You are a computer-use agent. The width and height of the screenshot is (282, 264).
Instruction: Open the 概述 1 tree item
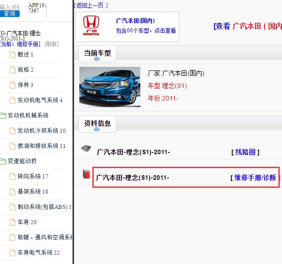[x=26, y=55]
